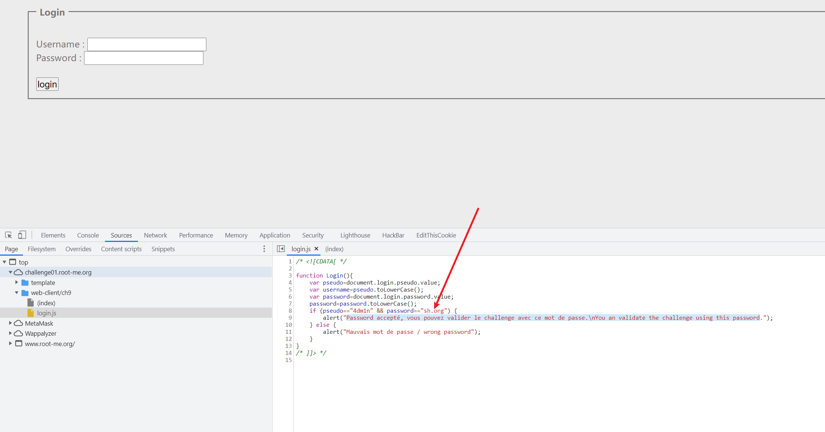Image resolution: width=825 pixels, height=432 pixels.
Task: Toggle the device emulation mode
Action: [22, 235]
